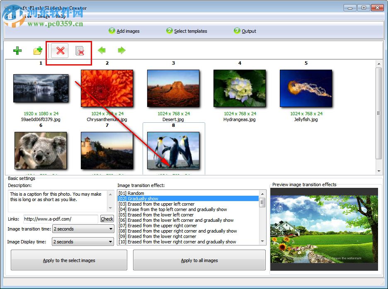The width and height of the screenshot is (388, 289).
Task: Open the Image Display time dropdown
Action: [111, 242]
